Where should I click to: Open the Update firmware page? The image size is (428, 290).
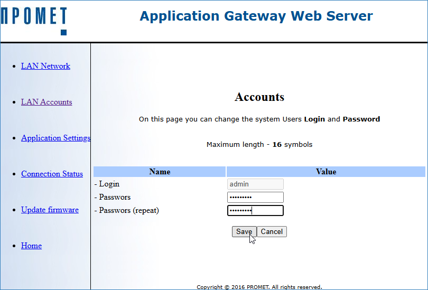tap(50, 210)
